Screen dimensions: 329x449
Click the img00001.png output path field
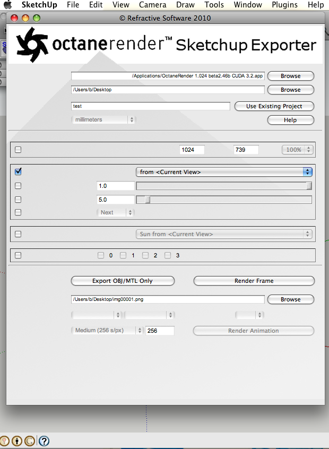pos(168,299)
